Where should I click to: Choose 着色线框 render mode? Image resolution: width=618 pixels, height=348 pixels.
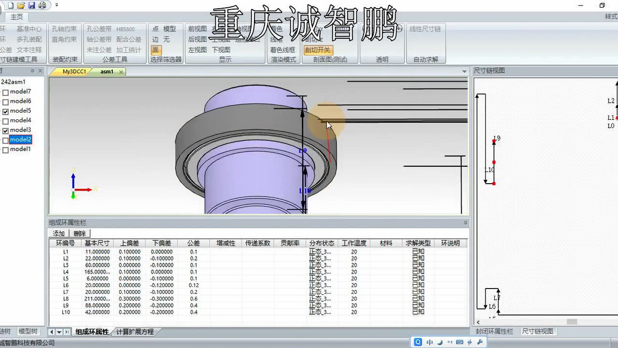[x=282, y=50]
